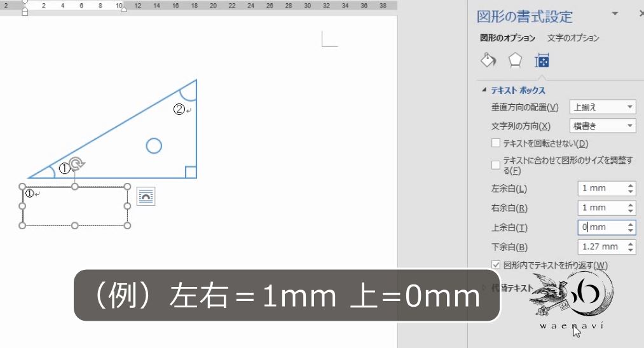644x348 pixels.
Task: Click the first line indent ruler marker
Action: [25, 3]
